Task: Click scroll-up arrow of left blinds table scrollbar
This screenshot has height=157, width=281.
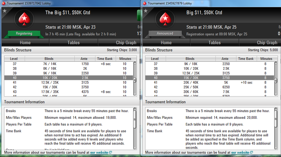Action: pyautogui.click(x=135, y=63)
